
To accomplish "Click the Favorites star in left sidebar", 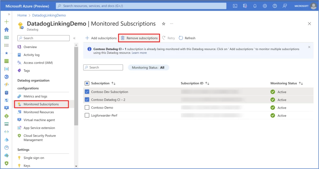I will point(7,53).
